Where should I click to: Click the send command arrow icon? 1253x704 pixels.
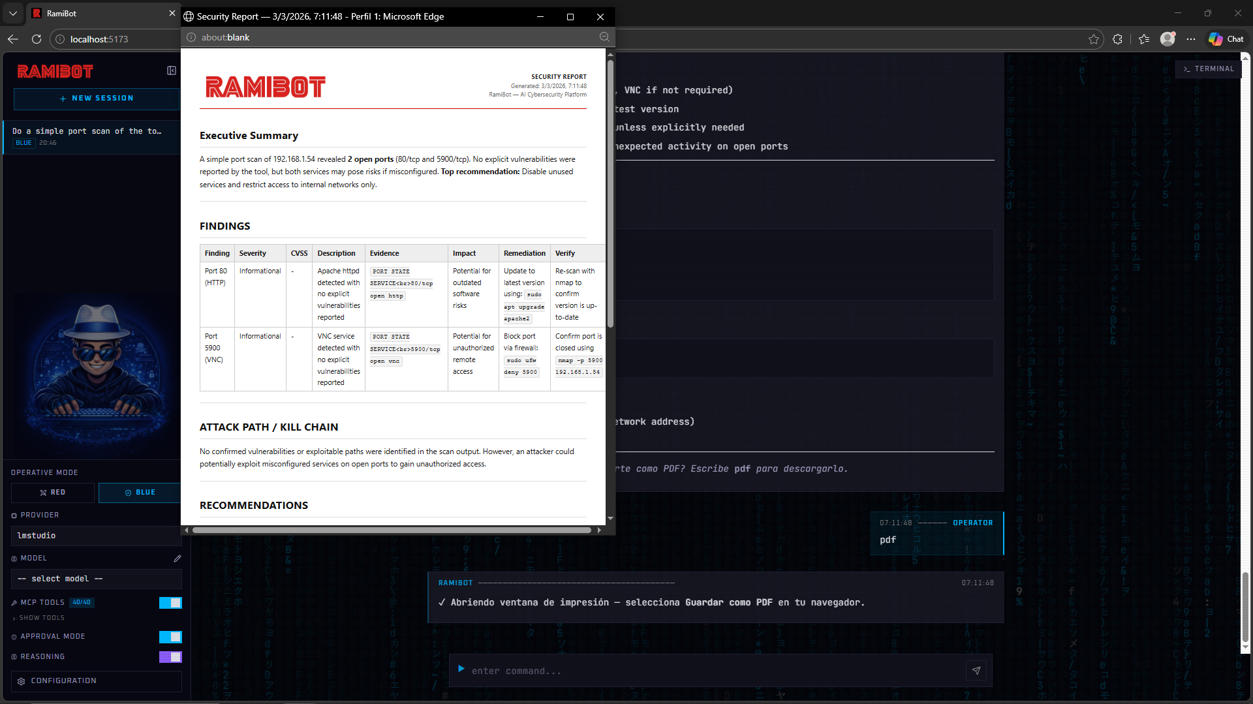976,671
